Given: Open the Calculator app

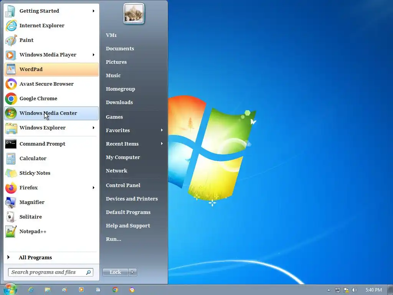Looking at the screenshot, I should click(51, 158).
